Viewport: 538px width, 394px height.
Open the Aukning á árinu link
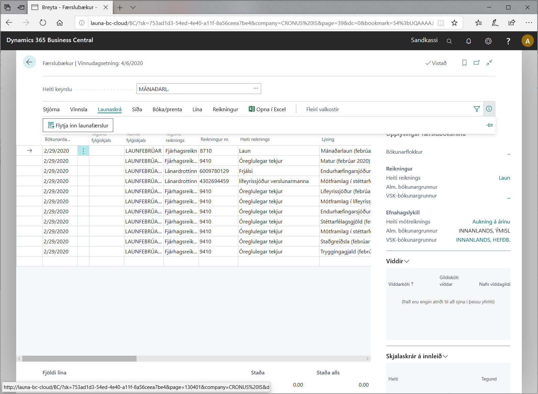[x=491, y=222]
